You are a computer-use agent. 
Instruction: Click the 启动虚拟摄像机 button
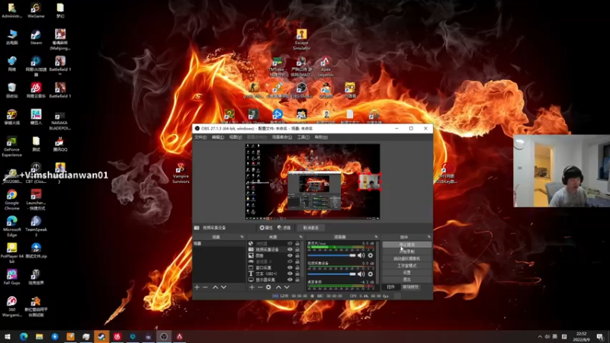point(407,258)
